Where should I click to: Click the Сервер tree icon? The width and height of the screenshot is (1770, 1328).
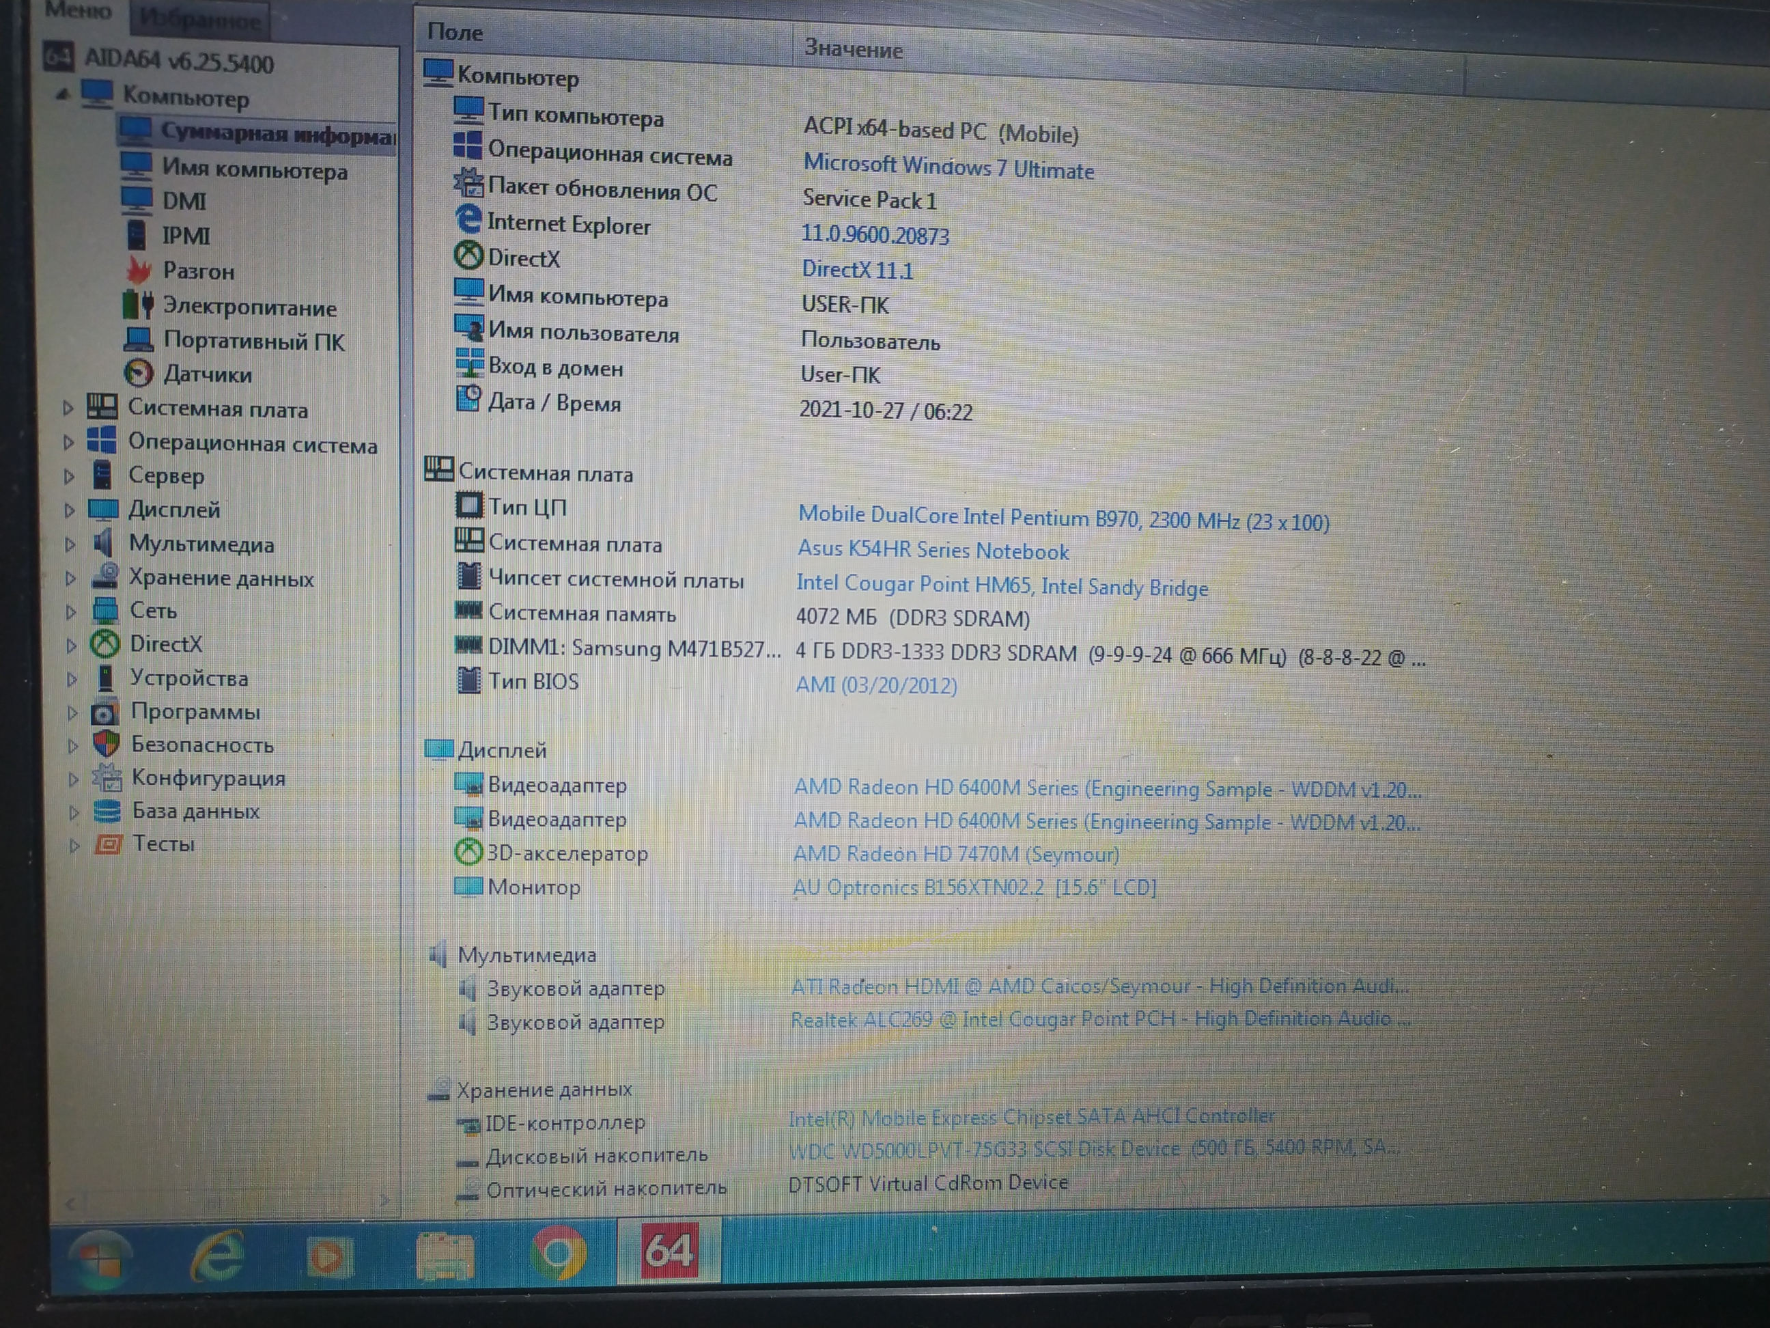pyautogui.click(x=102, y=475)
